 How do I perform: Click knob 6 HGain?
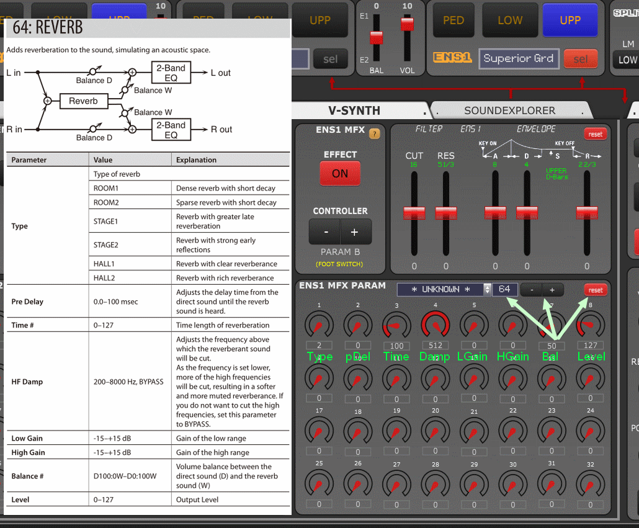[x=512, y=326]
